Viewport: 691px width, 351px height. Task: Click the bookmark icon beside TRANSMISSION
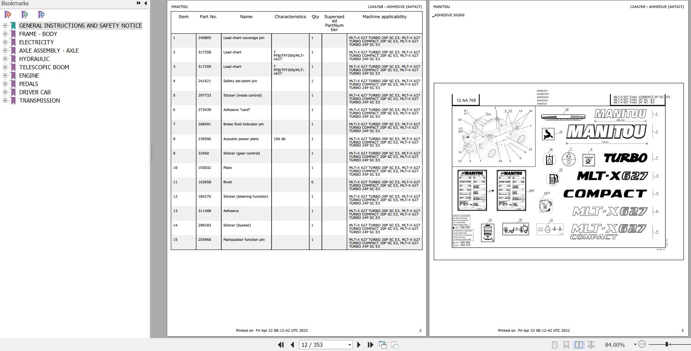[13, 101]
